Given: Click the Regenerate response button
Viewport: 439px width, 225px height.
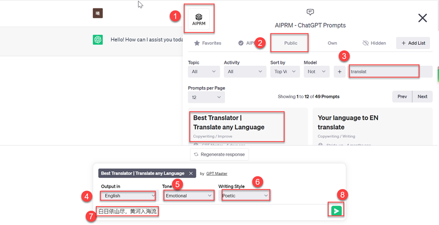Looking at the screenshot, I should (219, 154).
